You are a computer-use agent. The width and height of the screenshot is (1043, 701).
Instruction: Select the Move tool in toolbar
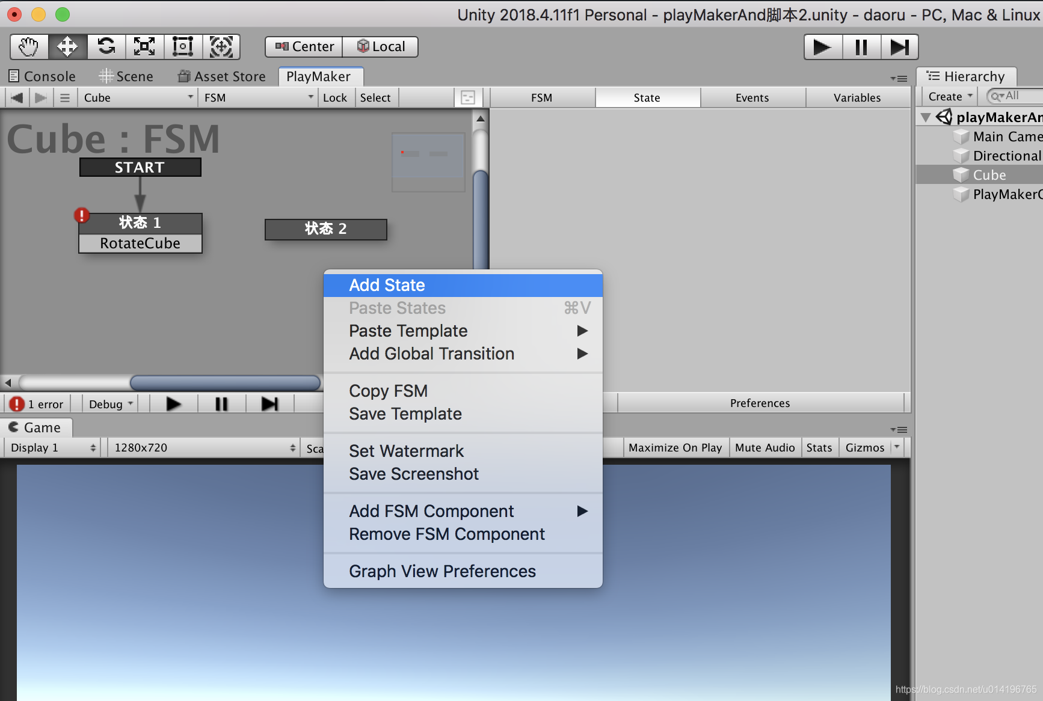(67, 47)
